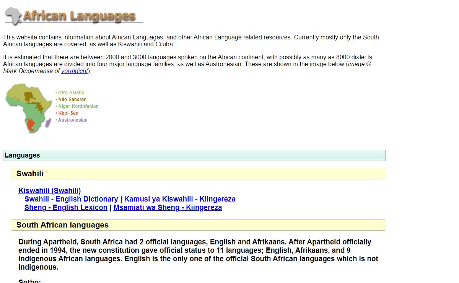Viewport: 459px width, 283px height.
Task: Open the Swahili - English Dictionary link
Action: click(x=71, y=199)
